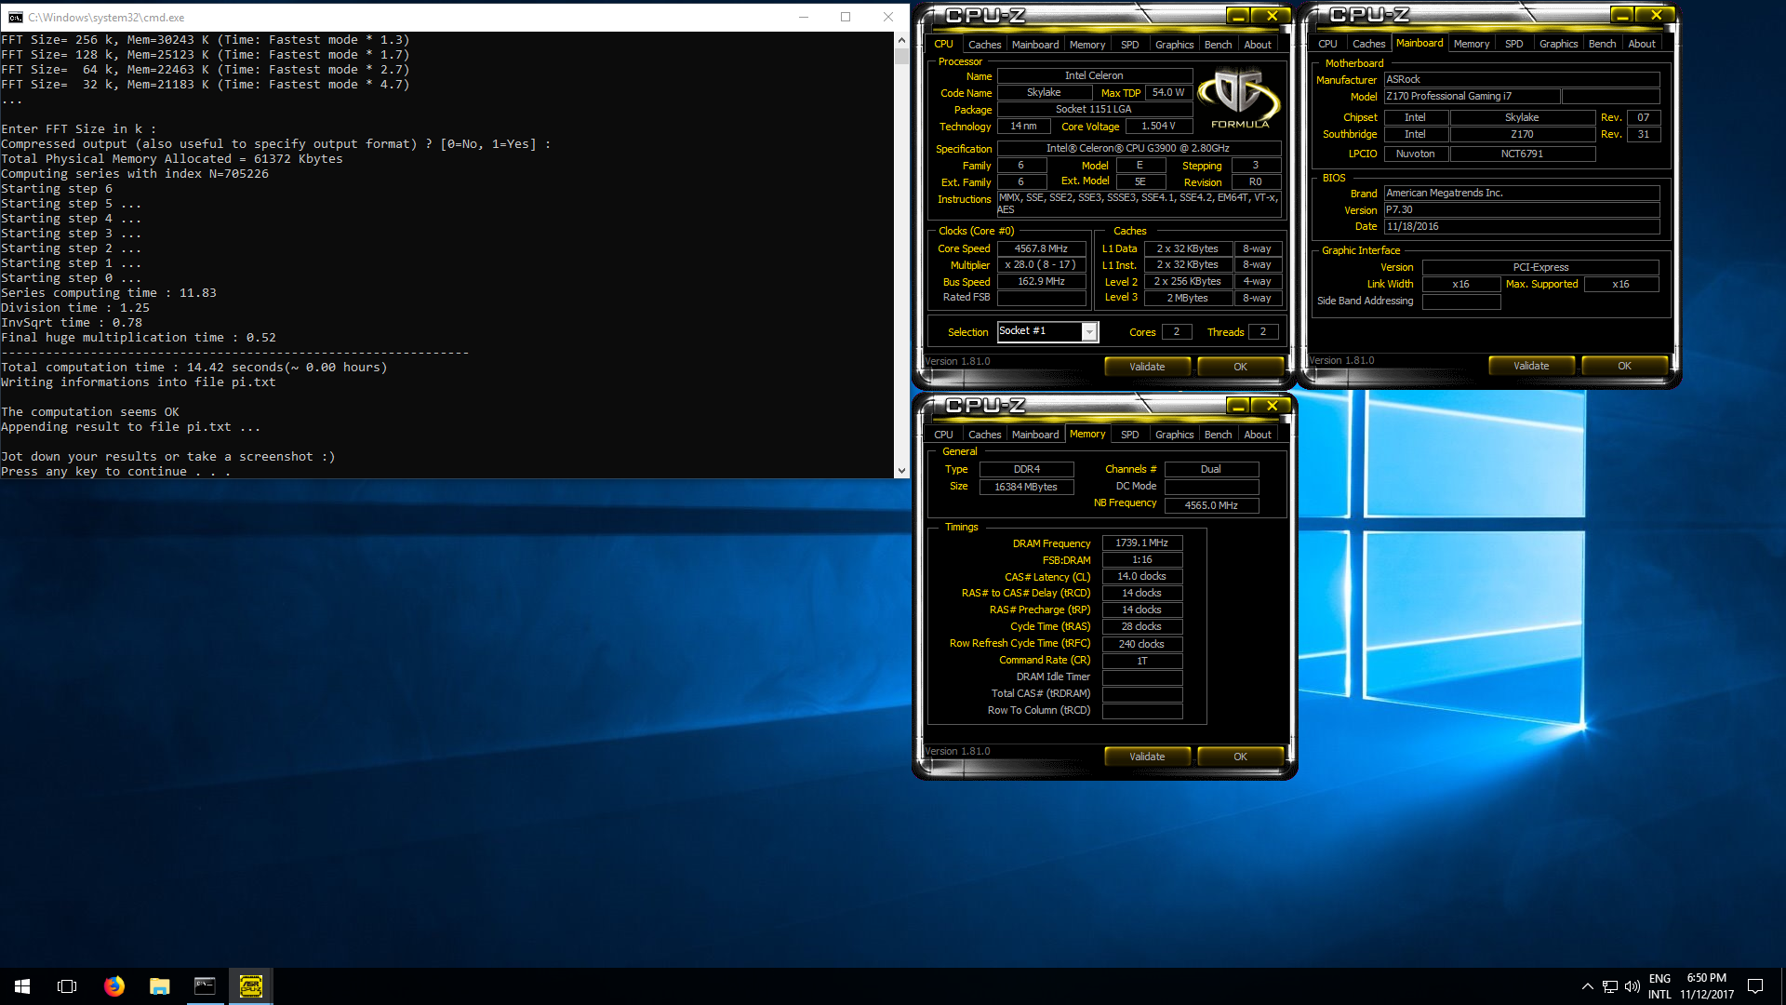
Task: Click Validate in CPU tab window
Action: (1147, 367)
